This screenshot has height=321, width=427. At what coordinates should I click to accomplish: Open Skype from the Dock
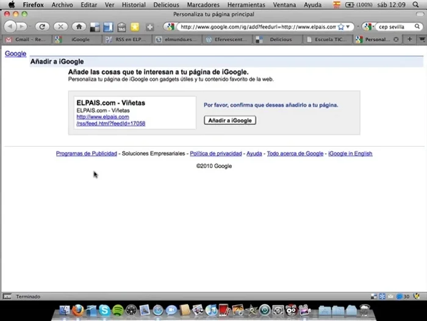(x=104, y=310)
